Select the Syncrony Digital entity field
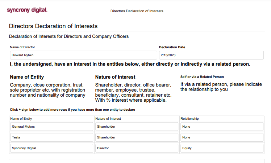Image resolution: width=271 pixels, height=163 pixels. coord(52,148)
